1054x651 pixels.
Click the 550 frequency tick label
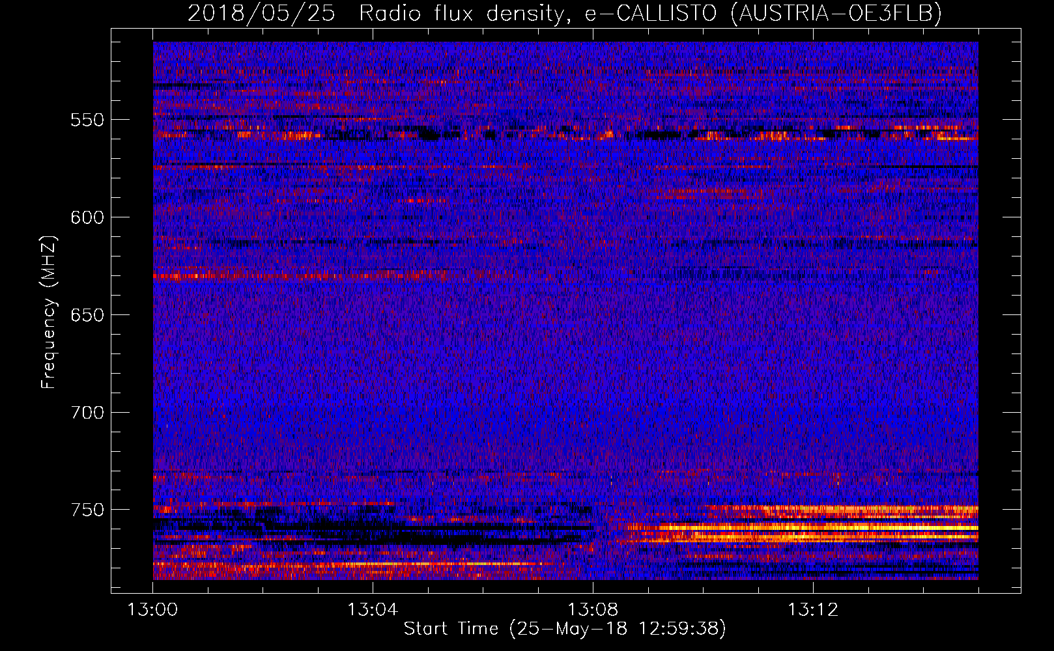[87, 120]
